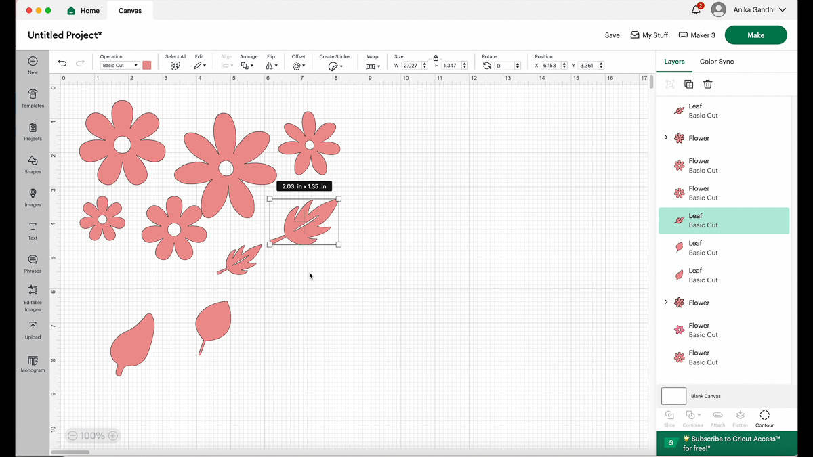Click the Rotate icon in the toolbar
The width and height of the screenshot is (813, 457).
click(486, 66)
